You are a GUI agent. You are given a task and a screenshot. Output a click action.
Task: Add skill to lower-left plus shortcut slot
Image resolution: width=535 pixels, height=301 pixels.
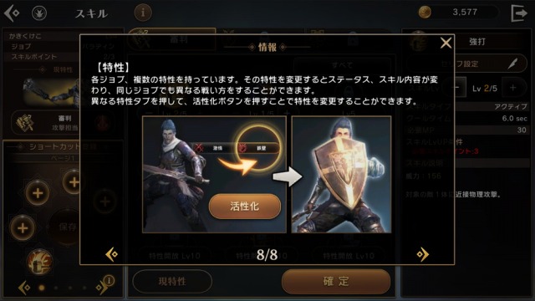click(x=23, y=227)
